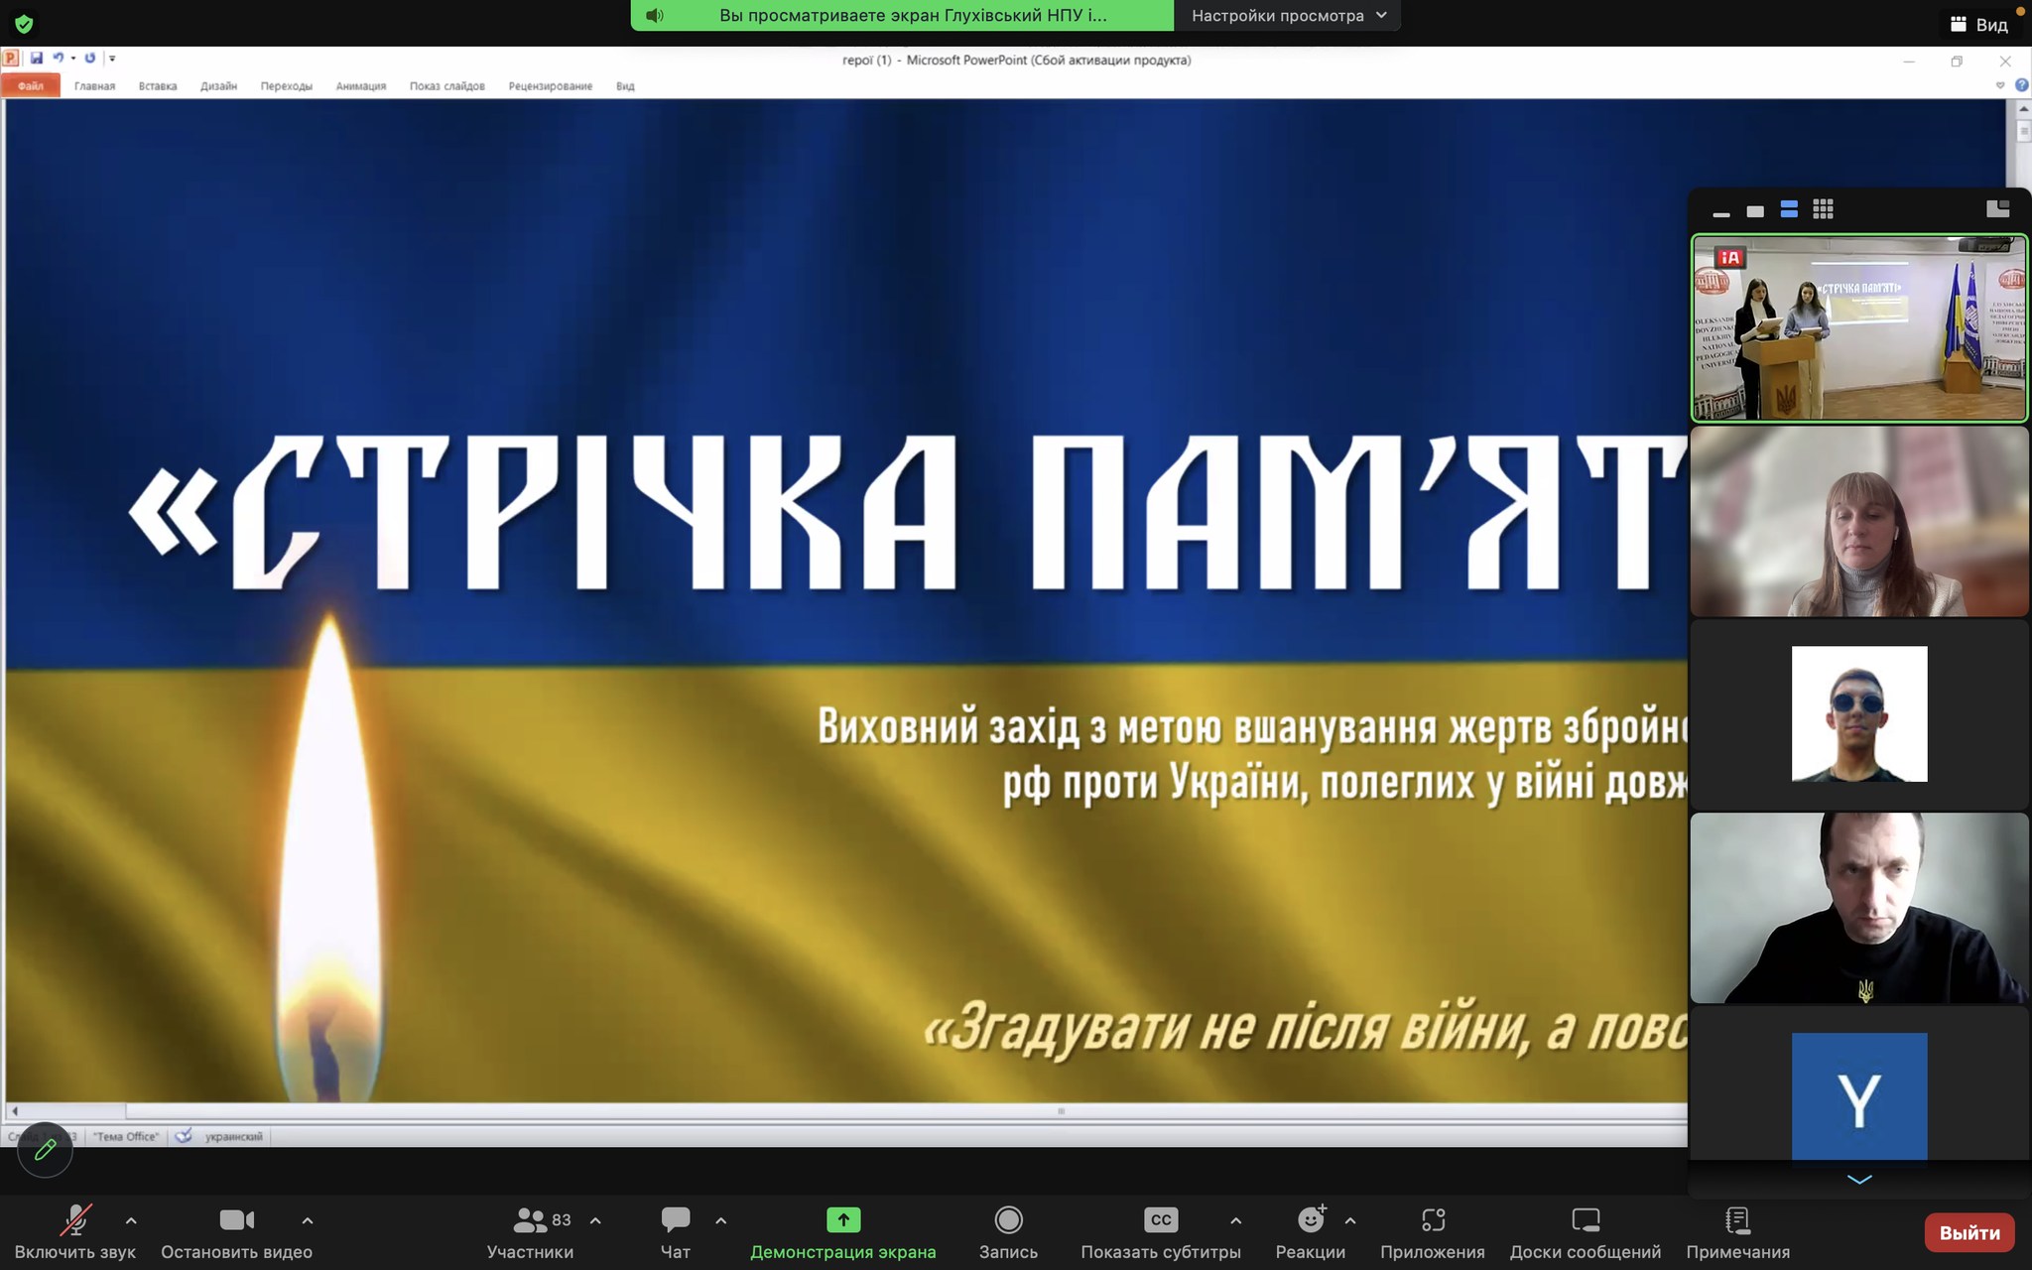Leave the meeting with Выйти

(x=1969, y=1232)
